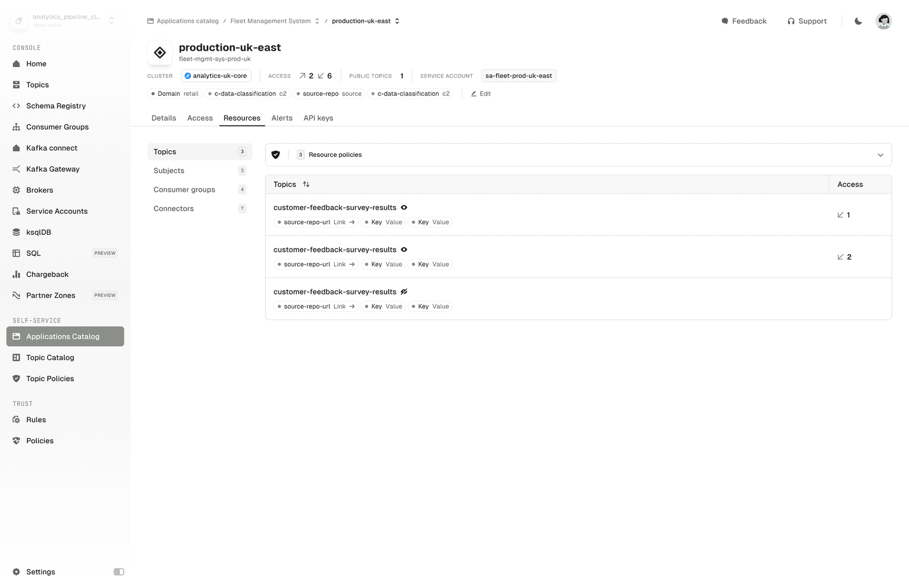Open ksqlDB from the sidebar
This screenshot has height=588, width=909.
pyautogui.click(x=38, y=232)
